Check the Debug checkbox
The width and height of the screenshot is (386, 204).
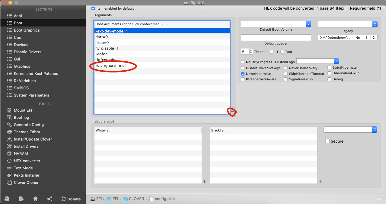coord(330,79)
